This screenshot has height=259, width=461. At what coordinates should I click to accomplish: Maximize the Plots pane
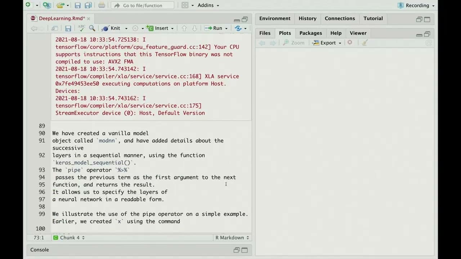[427, 34]
